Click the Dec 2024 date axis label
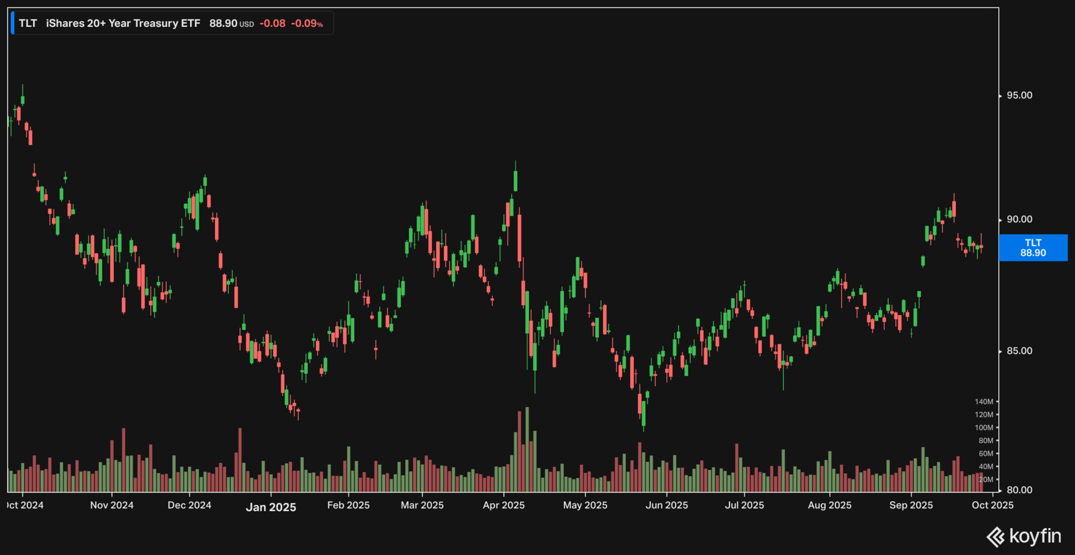Screen dimensions: 1075x555 tap(189, 505)
